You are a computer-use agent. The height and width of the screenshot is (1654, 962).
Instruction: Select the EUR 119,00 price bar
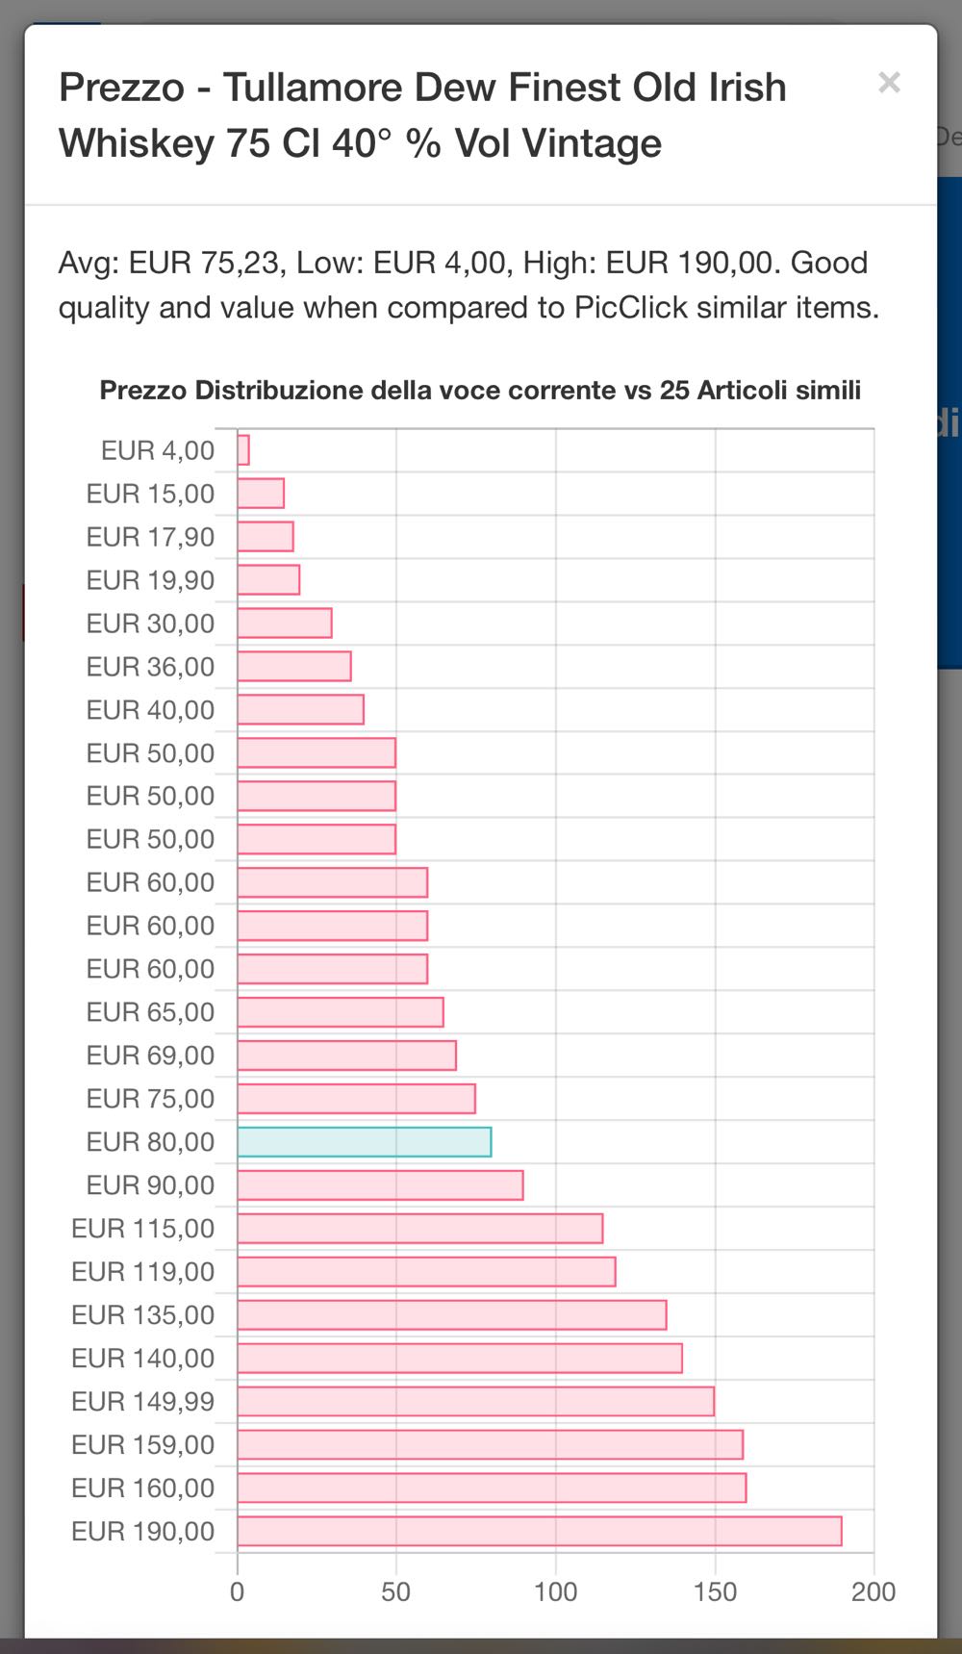pos(426,1272)
